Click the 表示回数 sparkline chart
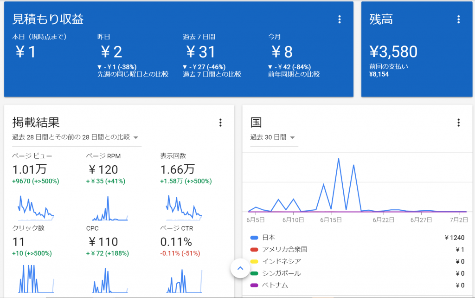This screenshot has width=475, height=298. [x=184, y=207]
